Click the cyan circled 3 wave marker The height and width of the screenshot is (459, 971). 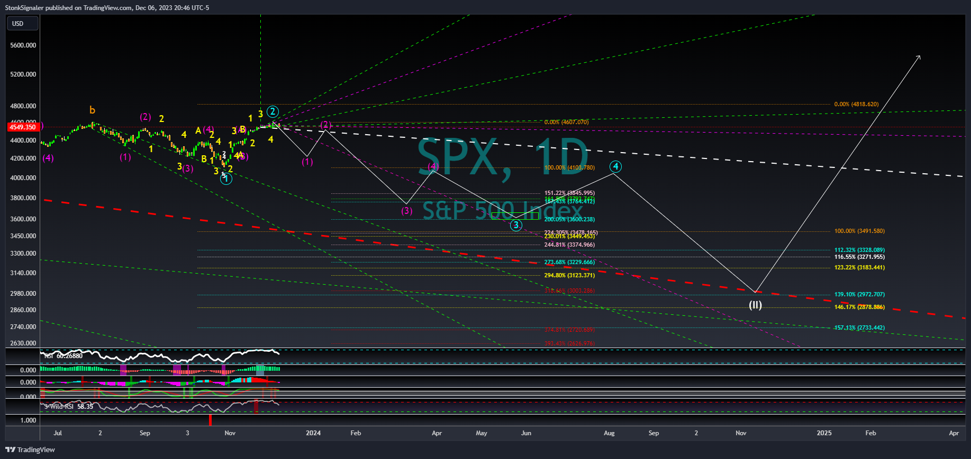(516, 225)
